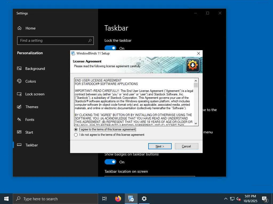Click the Start tiles icon in sidebar

point(19,132)
